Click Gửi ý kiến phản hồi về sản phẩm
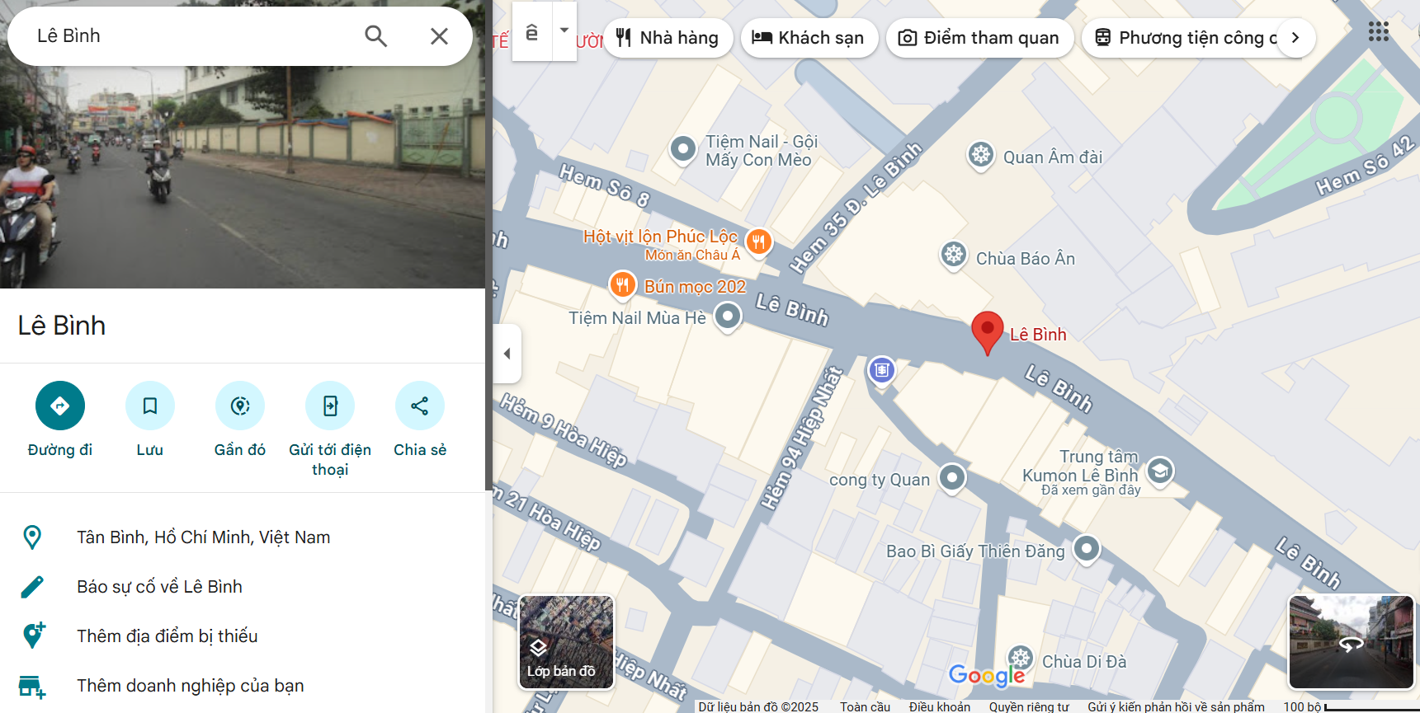Screen dimensions: 1420x713 [1176, 706]
